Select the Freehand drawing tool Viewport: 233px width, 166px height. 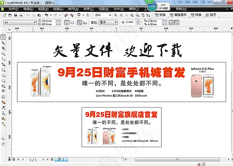(3, 59)
